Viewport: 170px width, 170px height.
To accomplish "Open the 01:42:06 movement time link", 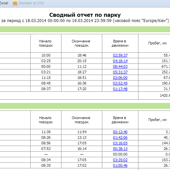I will coord(120,137).
